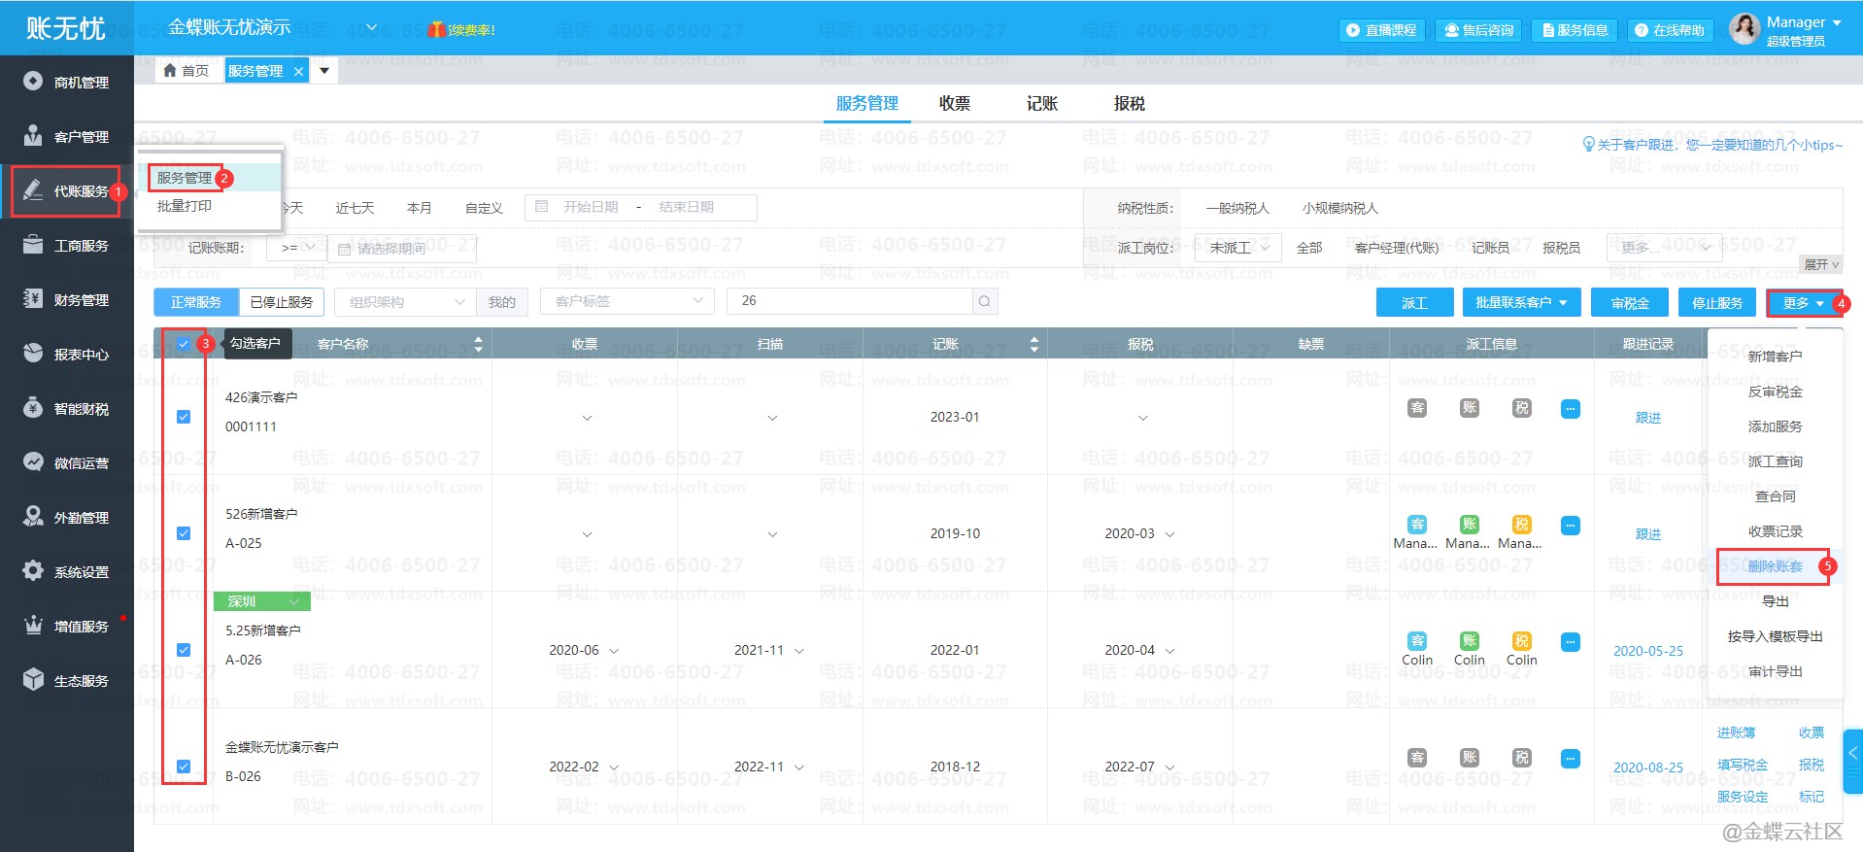Close the 服务管理 tab

pyautogui.click(x=298, y=71)
